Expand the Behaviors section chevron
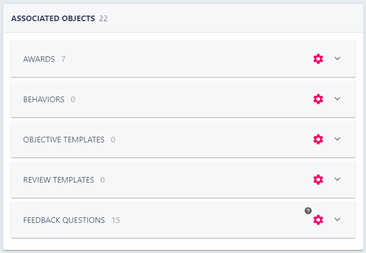This screenshot has height=253, width=366. tap(337, 99)
